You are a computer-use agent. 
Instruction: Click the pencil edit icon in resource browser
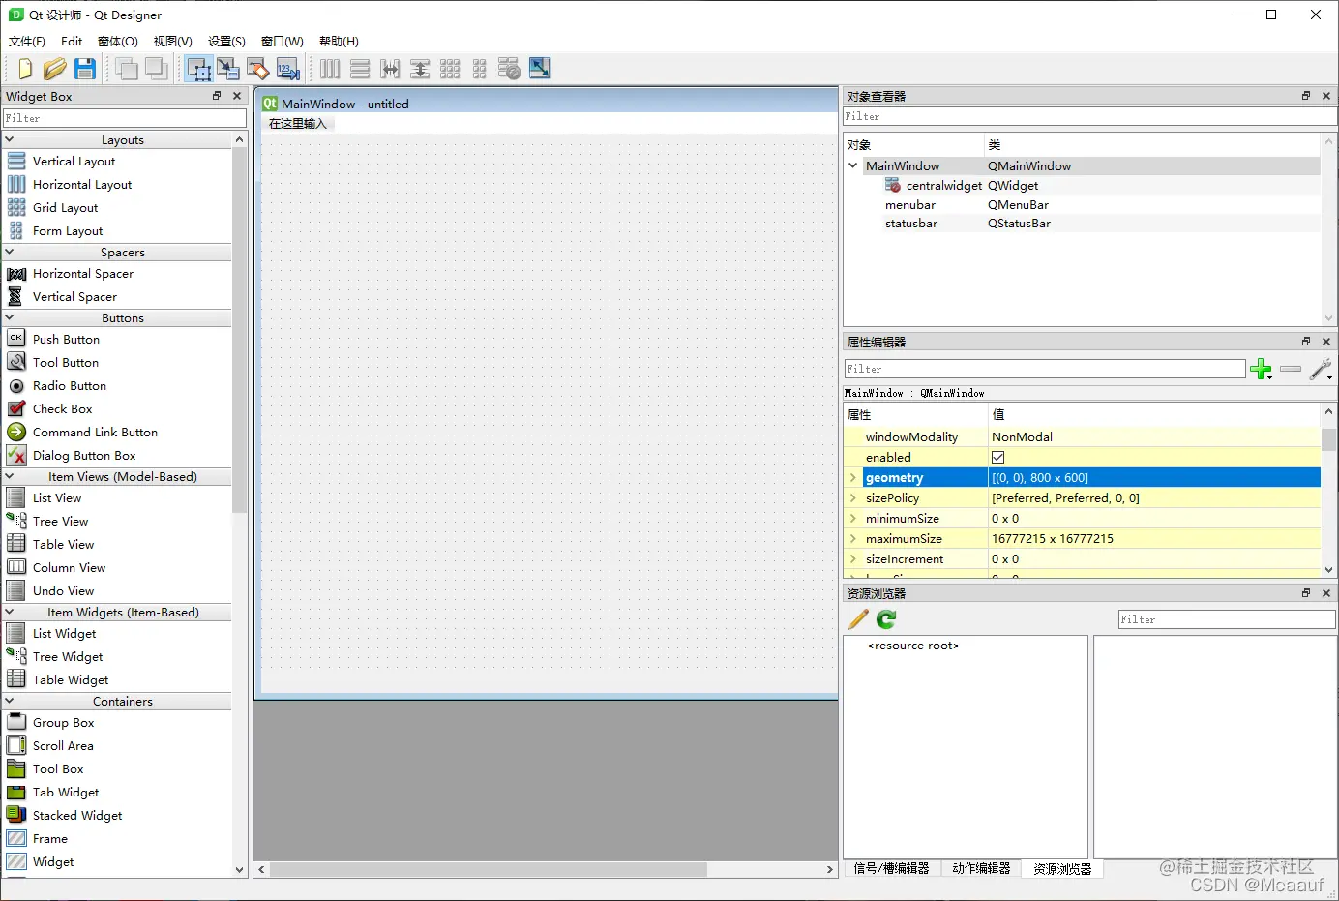[x=857, y=619]
